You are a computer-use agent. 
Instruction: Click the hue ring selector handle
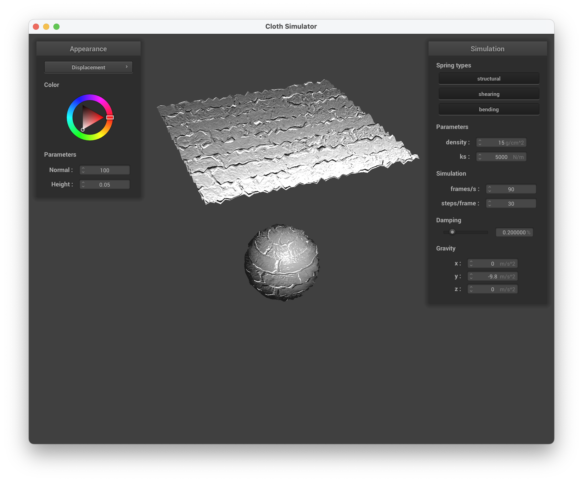[110, 117]
